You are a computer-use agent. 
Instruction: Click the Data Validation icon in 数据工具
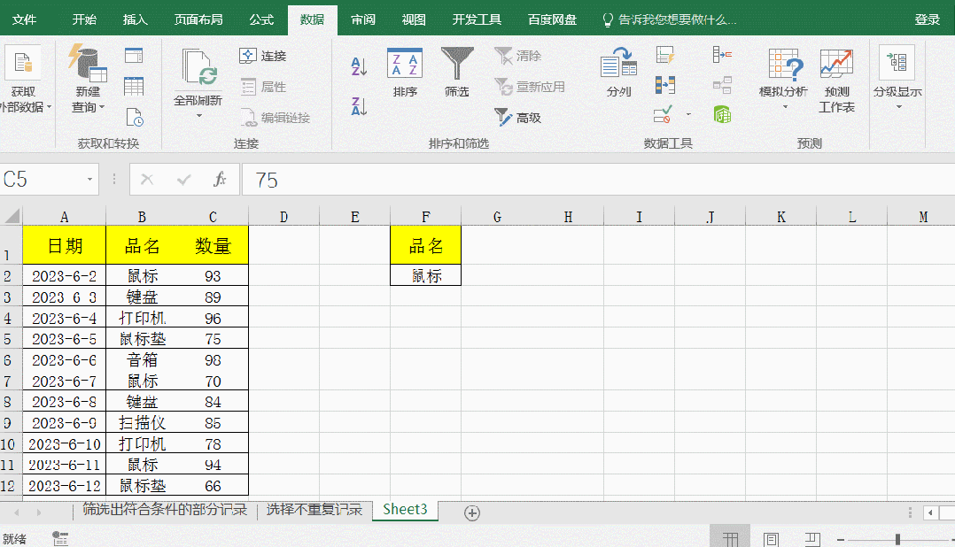tap(663, 114)
